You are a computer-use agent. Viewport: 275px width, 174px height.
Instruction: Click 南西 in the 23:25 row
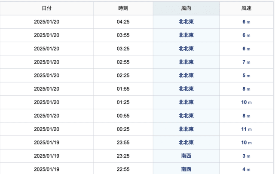pos(186,156)
